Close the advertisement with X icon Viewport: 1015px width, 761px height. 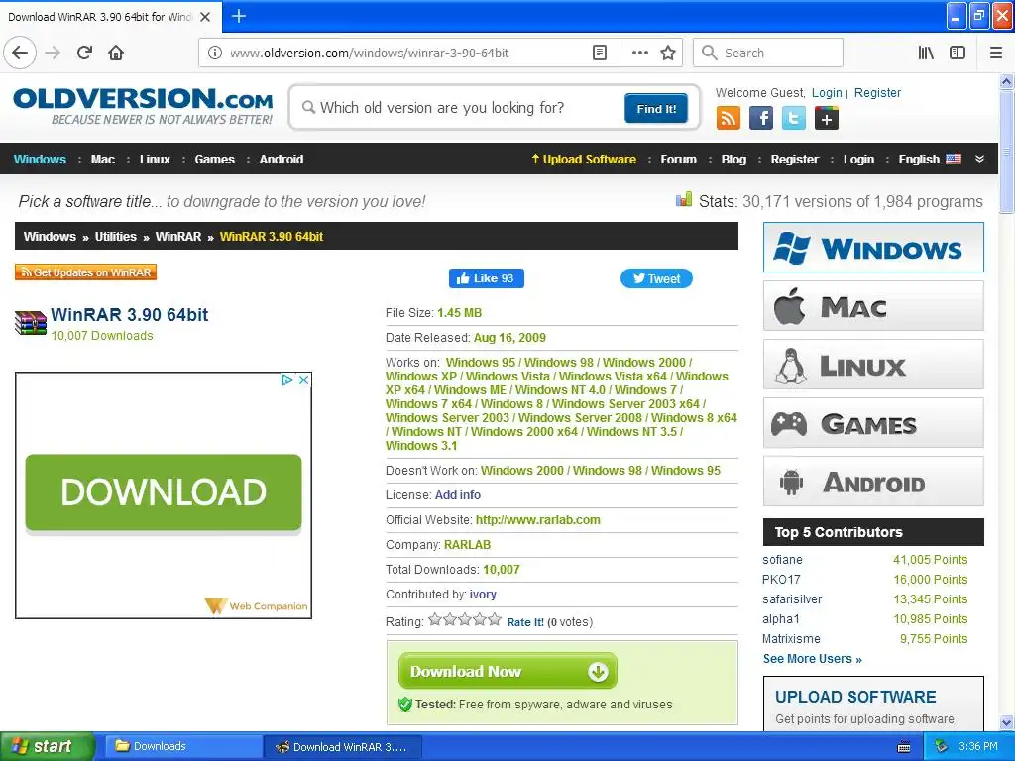tap(303, 380)
